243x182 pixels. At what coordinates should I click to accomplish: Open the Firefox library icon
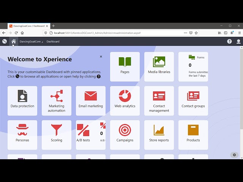(x=219, y=33)
